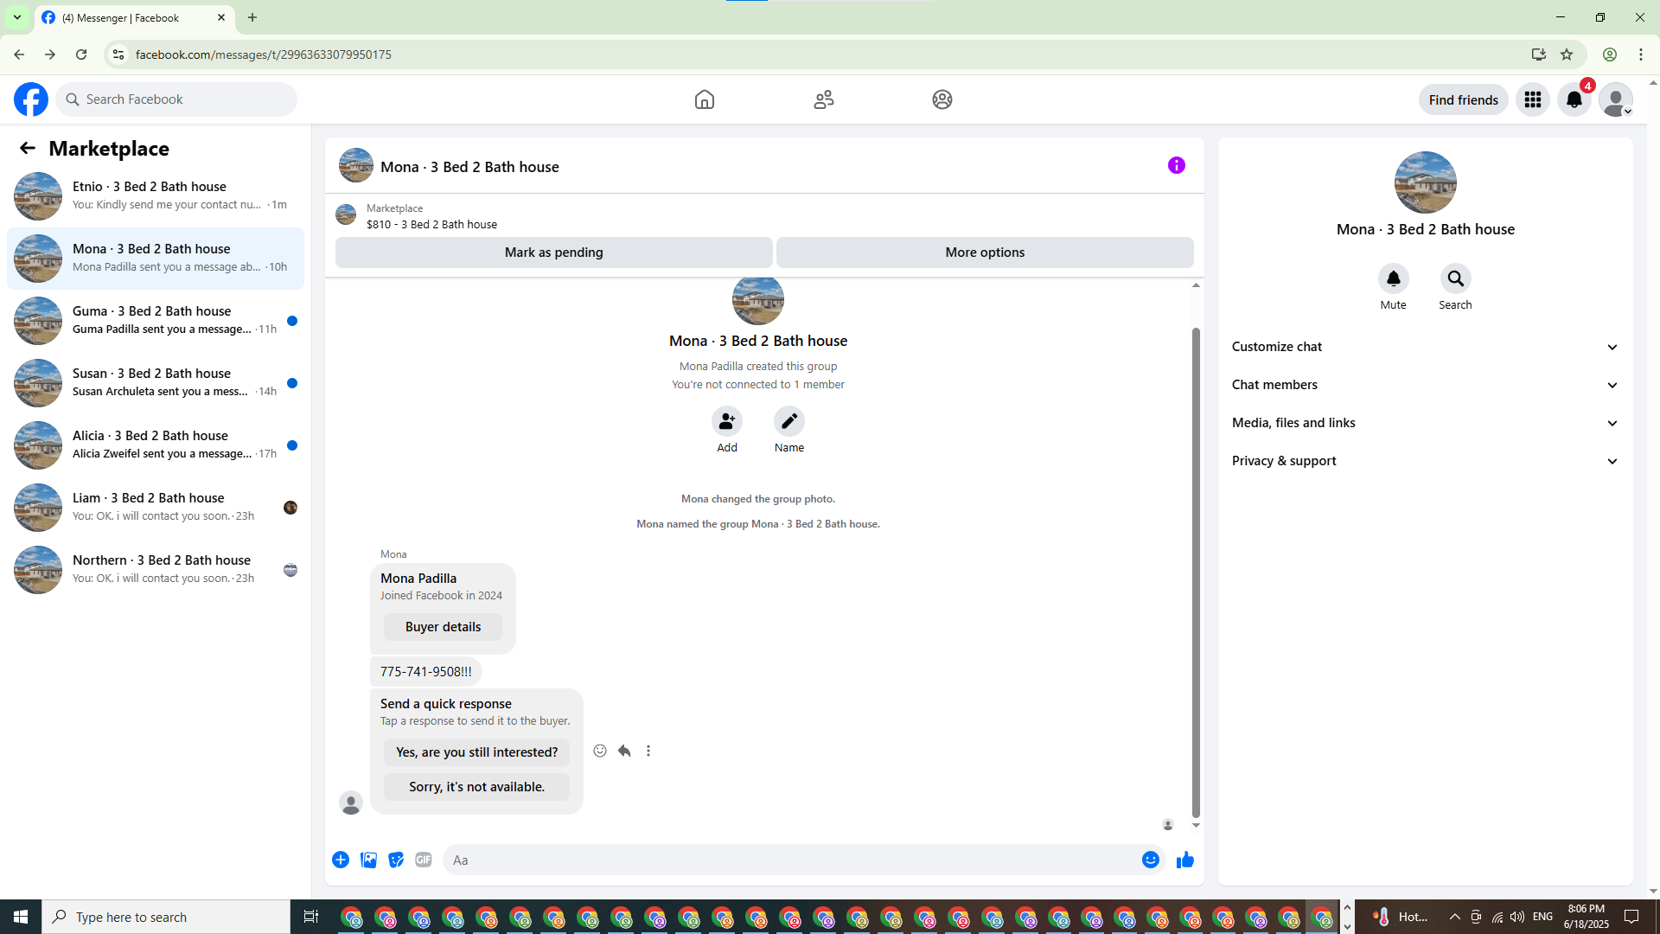Reply to the quick response message
The height and width of the screenshot is (934, 1660).
624,751
